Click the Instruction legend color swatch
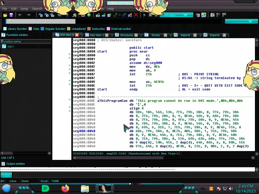 pyautogui.click(x=89, y=29)
